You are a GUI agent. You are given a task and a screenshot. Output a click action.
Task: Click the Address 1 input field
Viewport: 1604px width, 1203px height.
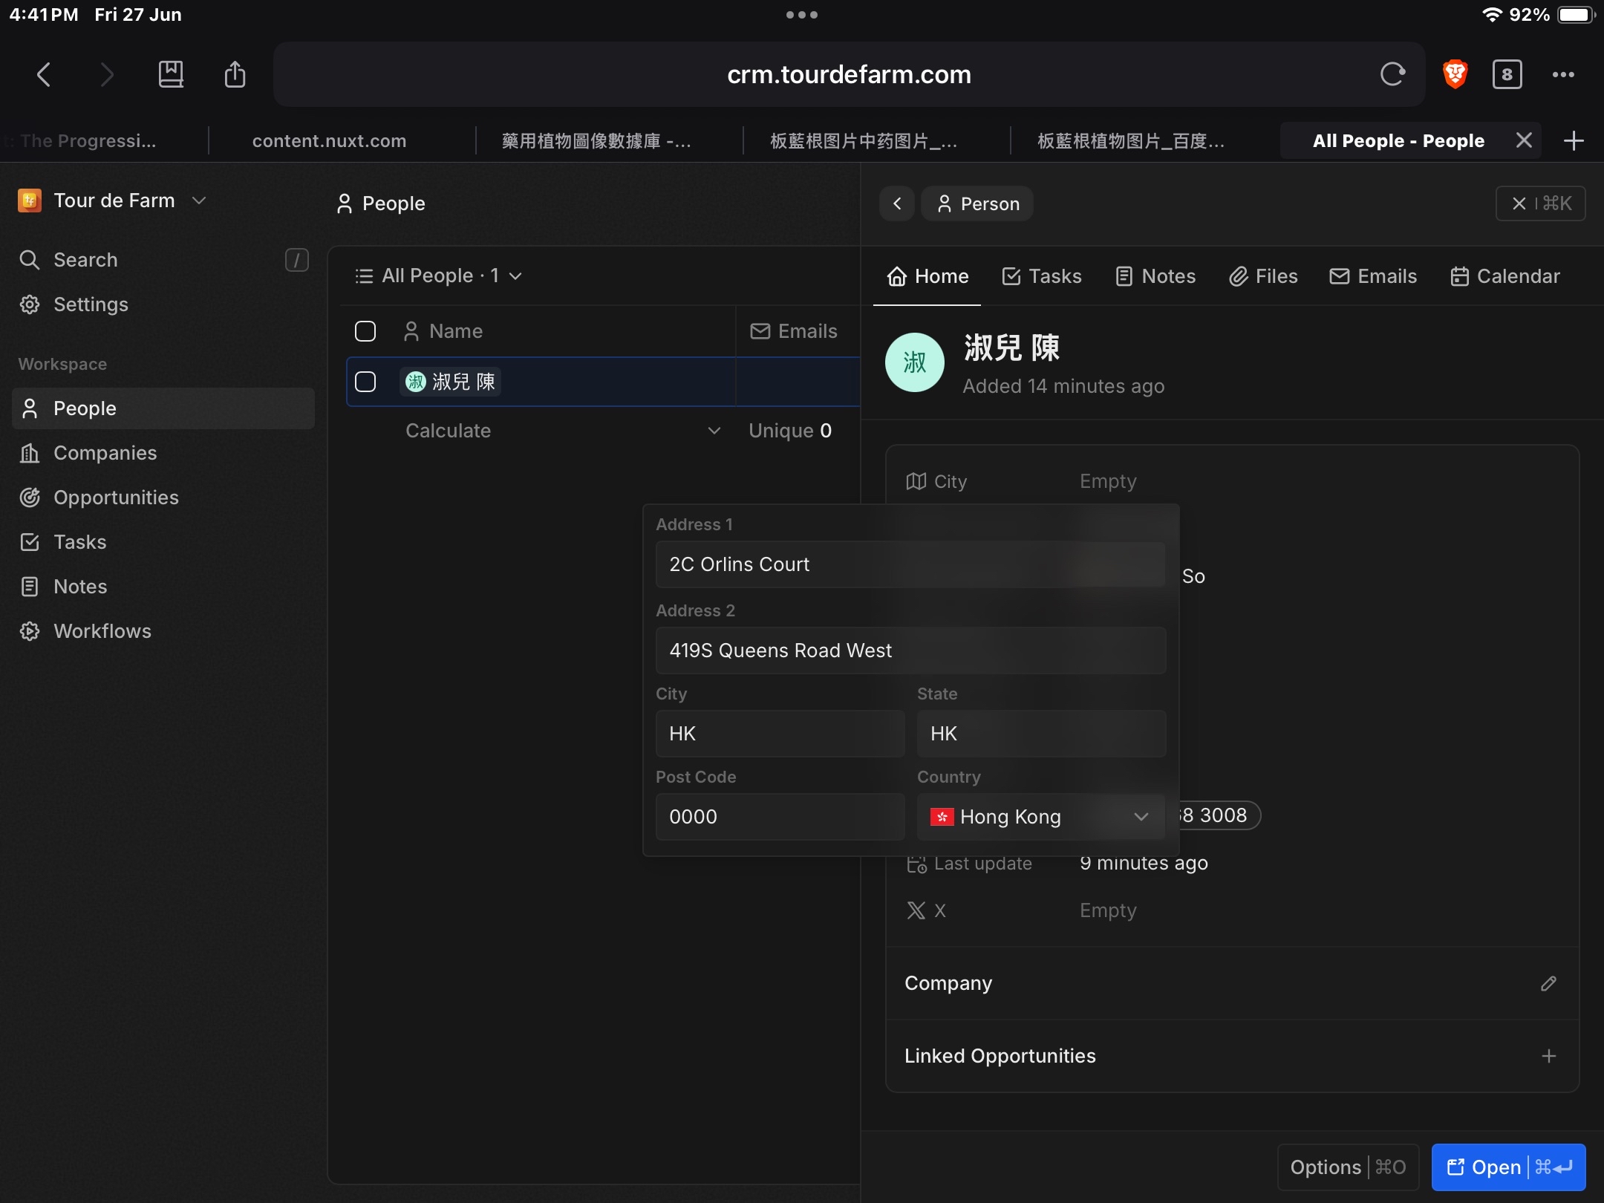[910, 564]
